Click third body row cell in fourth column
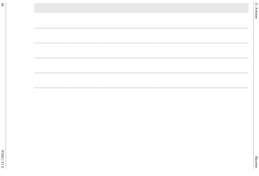The width and height of the screenshot is (259, 176). [137, 51]
